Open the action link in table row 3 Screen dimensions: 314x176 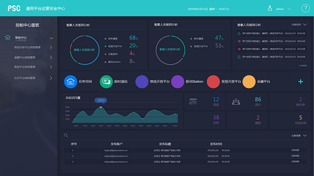295,162
